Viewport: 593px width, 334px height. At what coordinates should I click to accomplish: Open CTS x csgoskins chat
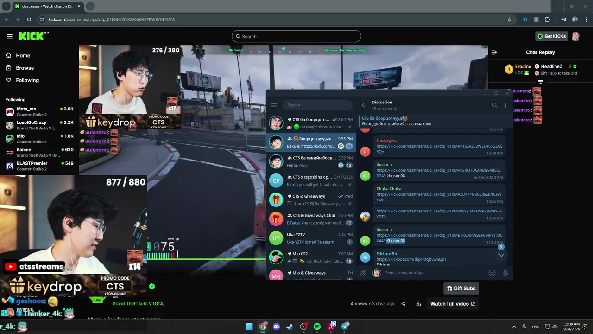311,180
